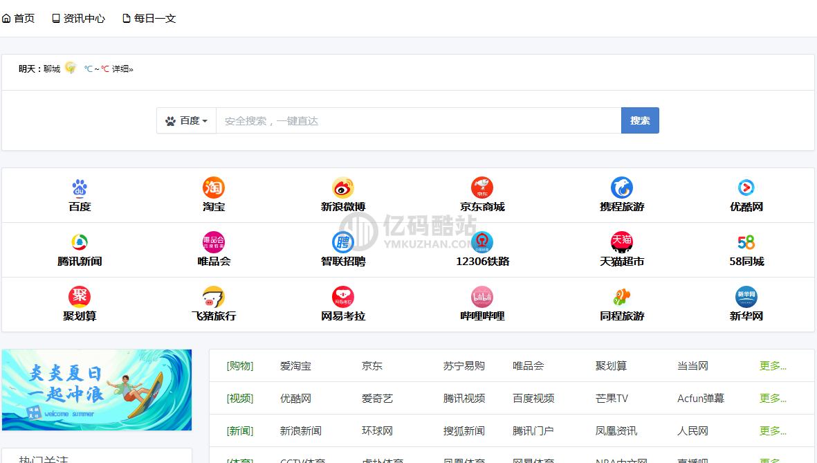
Task: Open the 芒果TV link
Action: [612, 399]
